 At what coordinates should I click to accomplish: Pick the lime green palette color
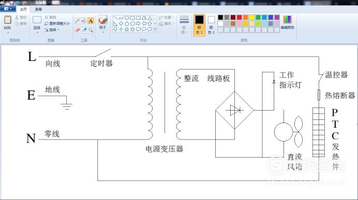tap(258, 23)
